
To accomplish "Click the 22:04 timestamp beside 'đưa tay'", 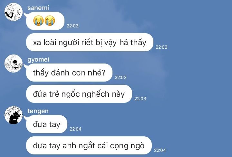I will click(75, 129).
